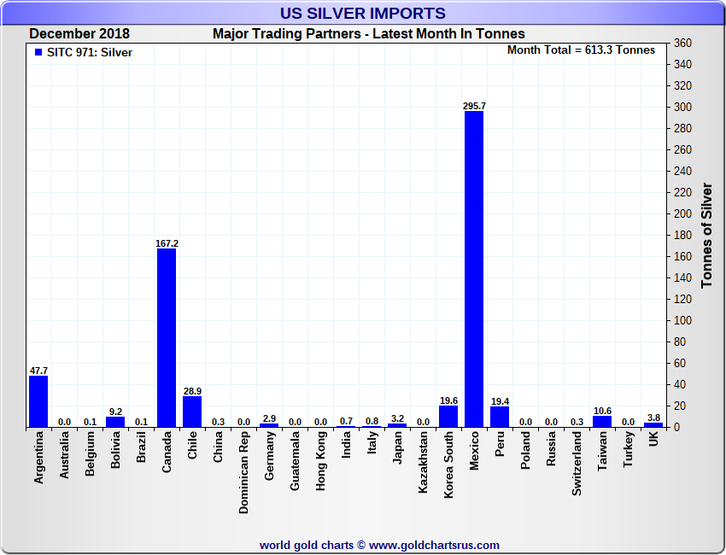Click the blue legend square for SITC 971
The image size is (726, 555).
[38, 52]
